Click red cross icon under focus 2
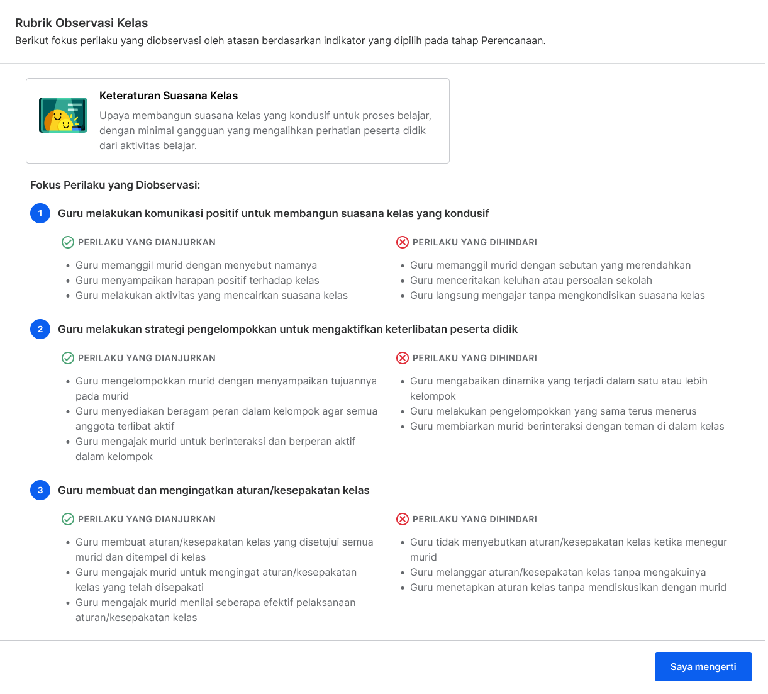 point(403,358)
